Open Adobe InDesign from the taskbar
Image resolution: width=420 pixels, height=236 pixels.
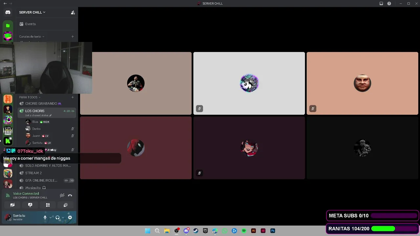263,231
